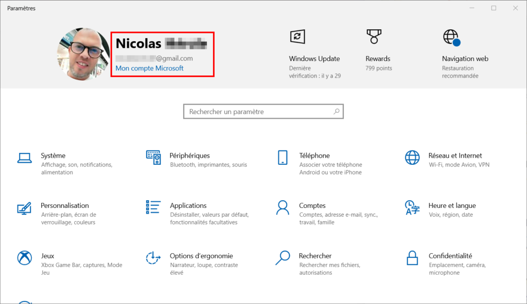Maximize the Paramètres window

494,8
